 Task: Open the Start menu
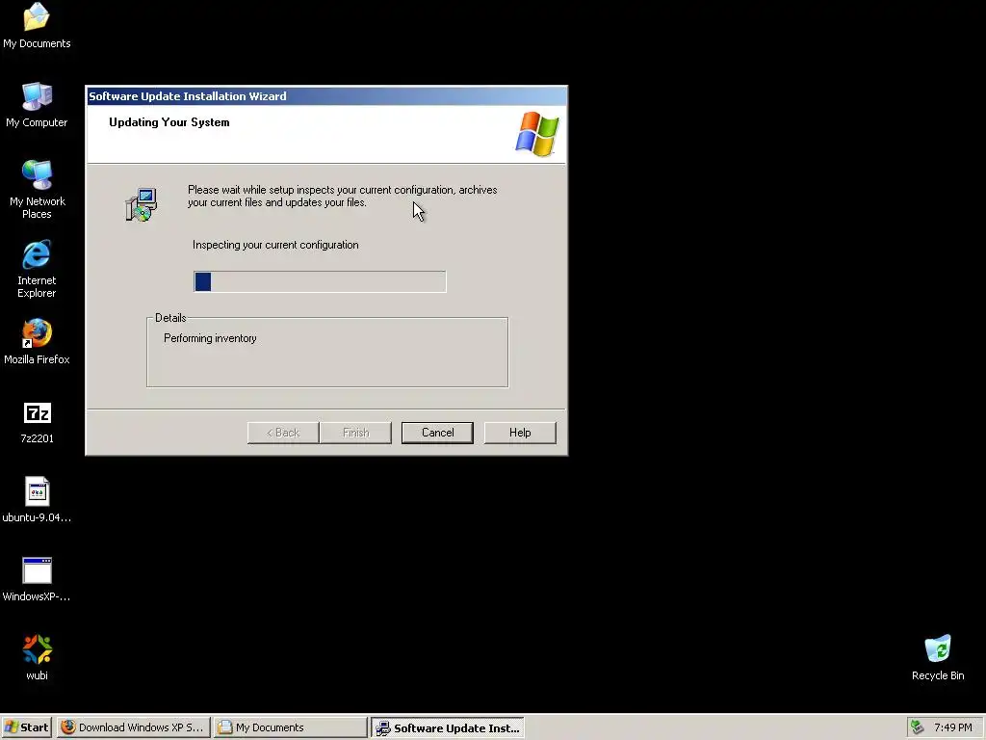[27, 727]
